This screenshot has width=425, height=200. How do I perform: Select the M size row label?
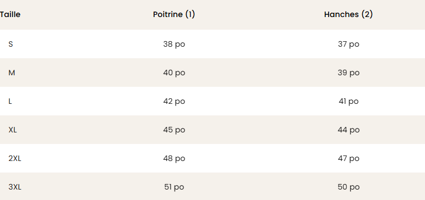click(x=12, y=73)
